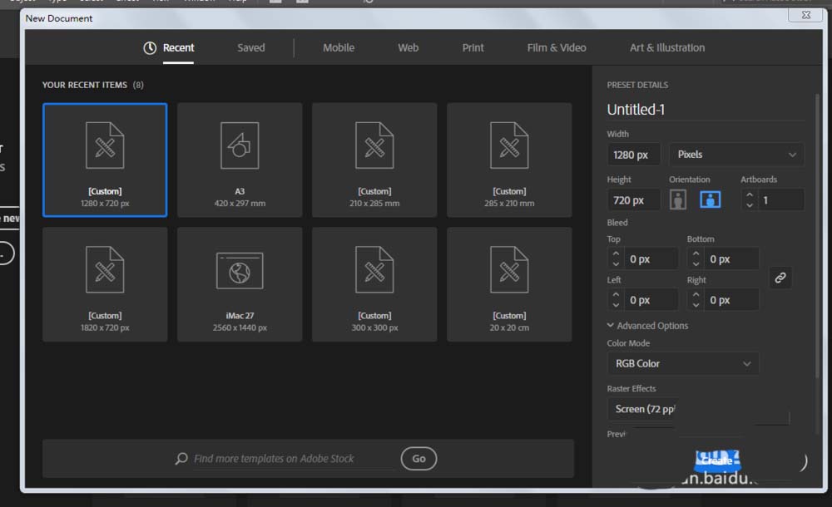Increase the Top bleed value
The image size is (832, 507).
click(616, 254)
